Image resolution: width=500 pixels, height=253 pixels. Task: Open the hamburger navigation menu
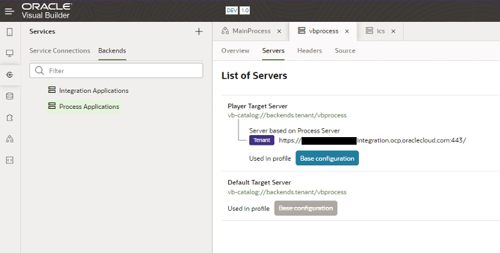tap(10, 11)
